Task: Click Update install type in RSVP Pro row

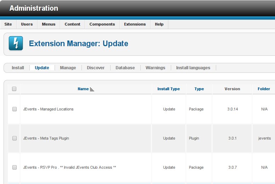Action: click(169, 167)
